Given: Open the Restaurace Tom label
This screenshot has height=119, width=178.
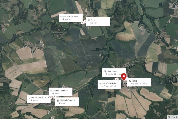Looking at the screenshot, I should pyautogui.click(x=71, y=18).
